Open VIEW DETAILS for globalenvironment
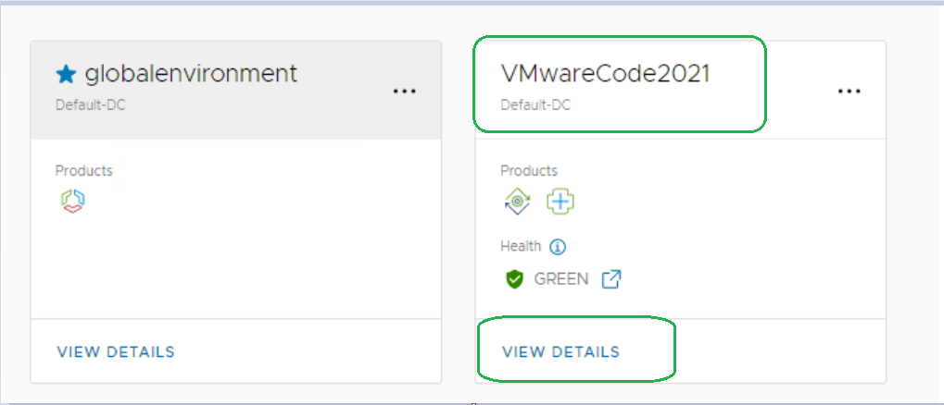Image resolution: width=944 pixels, height=405 pixels. click(116, 351)
